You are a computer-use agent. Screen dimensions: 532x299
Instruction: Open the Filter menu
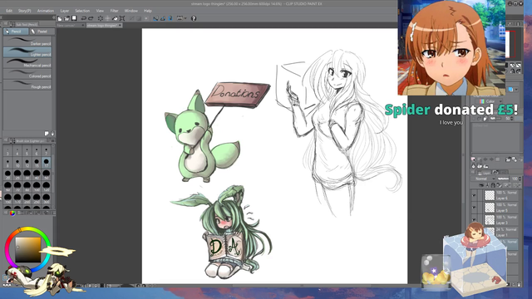click(x=115, y=11)
